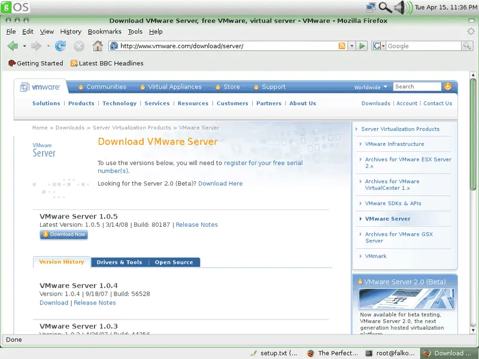Expand the Worldwide region dropdown

pyautogui.click(x=371, y=87)
